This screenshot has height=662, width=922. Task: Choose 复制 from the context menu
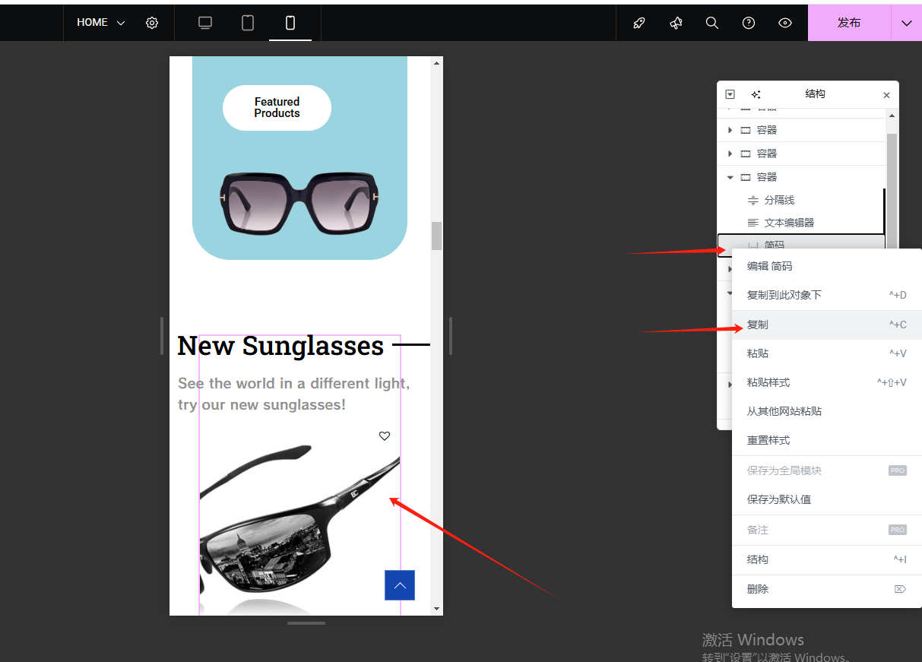pyautogui.click(x=758, y=325)
